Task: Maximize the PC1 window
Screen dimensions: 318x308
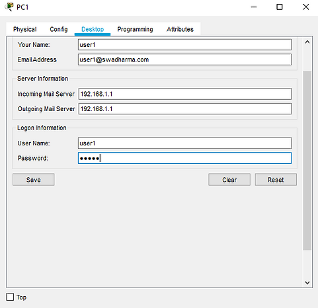Action: pos(280,7)
